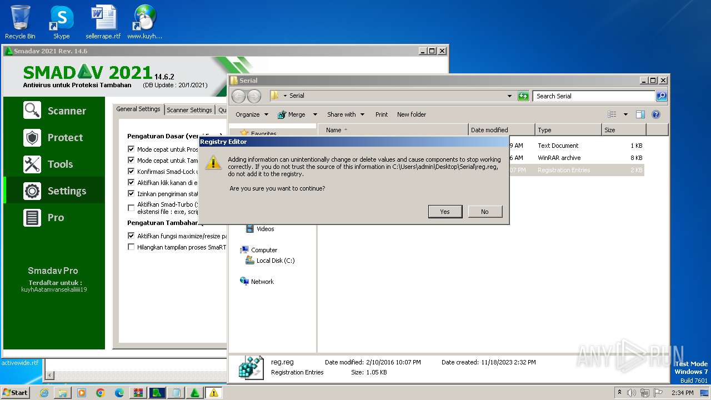This screenshot has height=400, width=711.
Task: Refresh the Serial folder address bar
Action: tap(523, 96)
